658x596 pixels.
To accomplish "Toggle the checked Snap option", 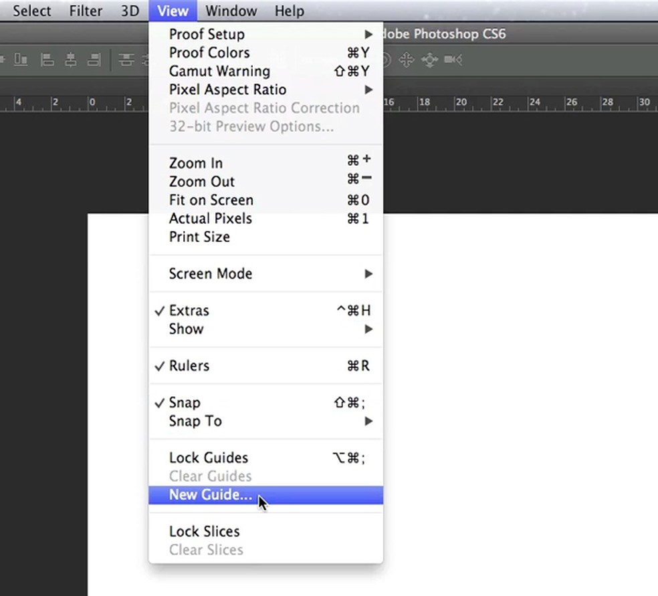I will point(266,403).
